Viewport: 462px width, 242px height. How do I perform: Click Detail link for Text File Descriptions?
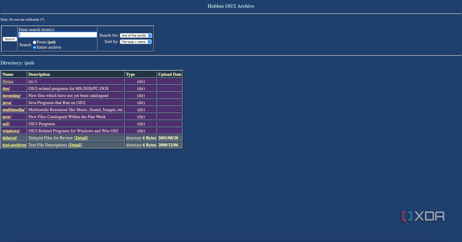click(75, 145)
